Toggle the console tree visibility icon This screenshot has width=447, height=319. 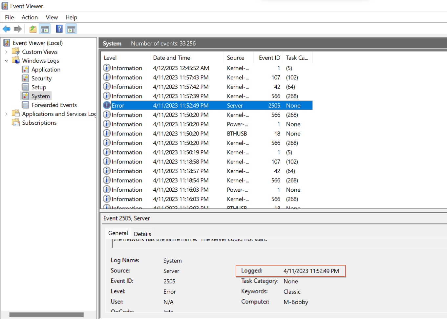tap(45, 29)
